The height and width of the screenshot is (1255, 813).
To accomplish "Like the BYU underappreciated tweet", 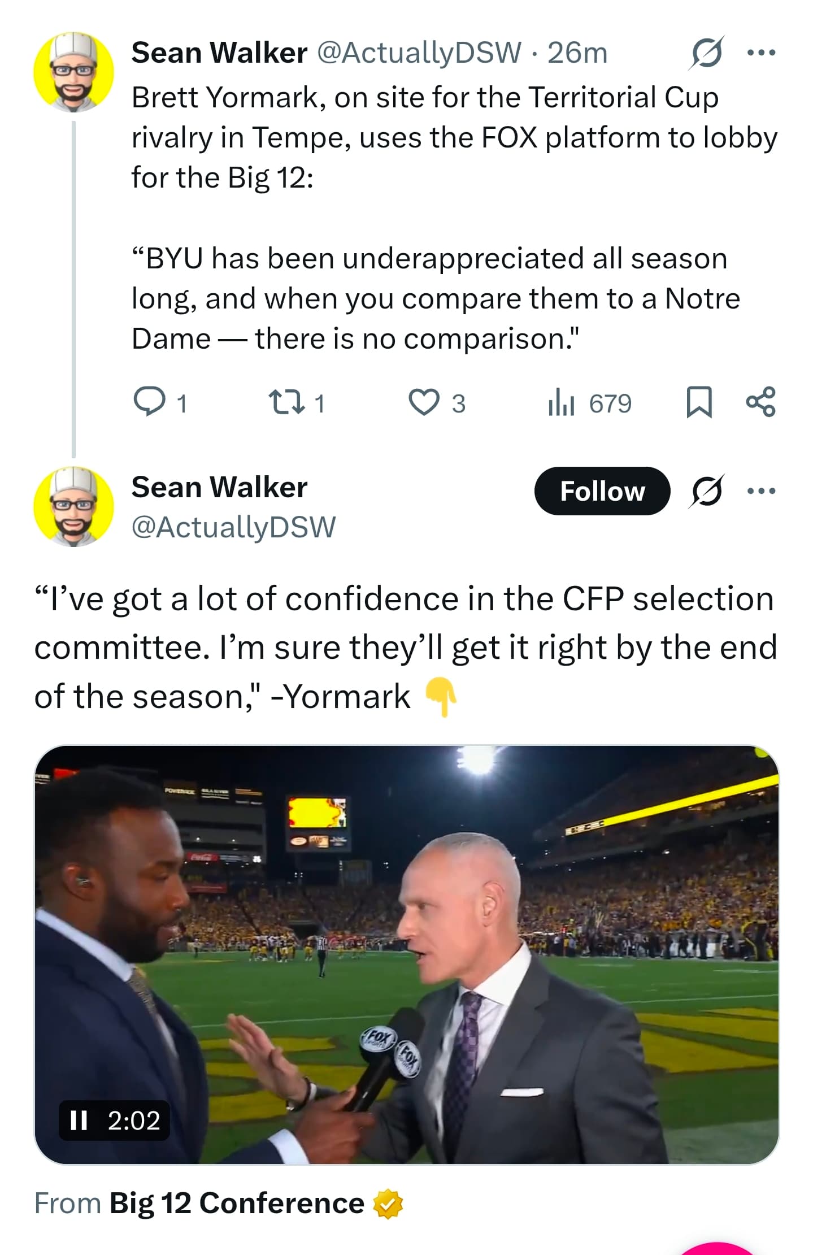I will tap(424, 403).
